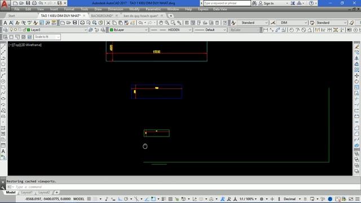Select the Erase tool in modify toolbar
Image resolution: width=361 pixels, height=203 pixels.
[357, 47]
